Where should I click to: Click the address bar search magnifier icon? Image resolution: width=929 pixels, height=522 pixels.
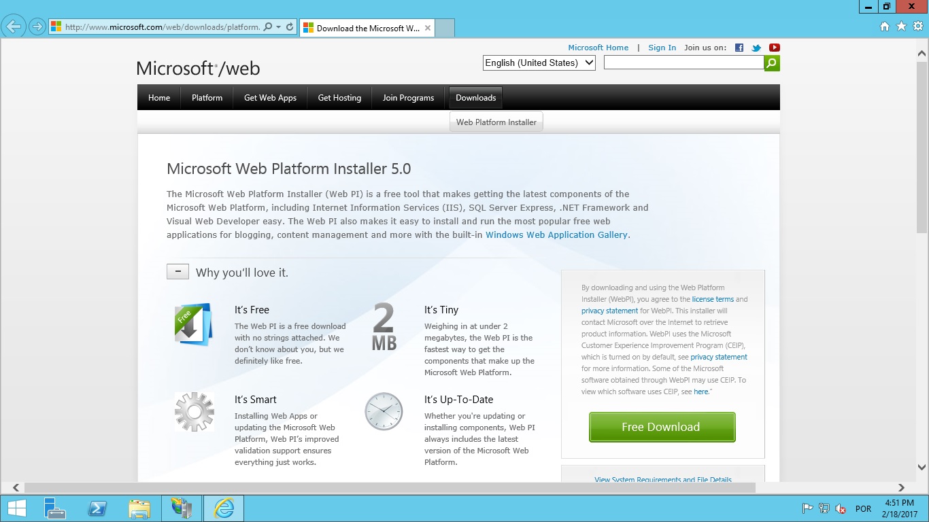[x=267, y=27]
